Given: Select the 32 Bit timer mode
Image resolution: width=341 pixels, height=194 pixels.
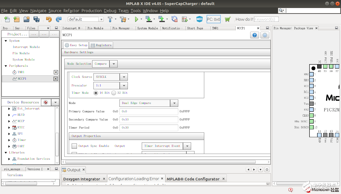Looking at the screenshot, I should tap(114, 93).
